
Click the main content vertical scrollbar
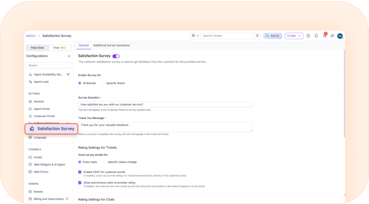[x=344, y=93]
